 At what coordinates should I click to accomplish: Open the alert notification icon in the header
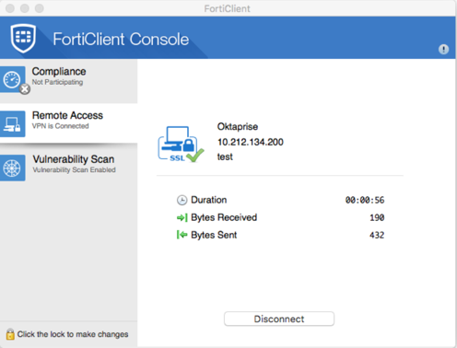[x=443, y=49]
